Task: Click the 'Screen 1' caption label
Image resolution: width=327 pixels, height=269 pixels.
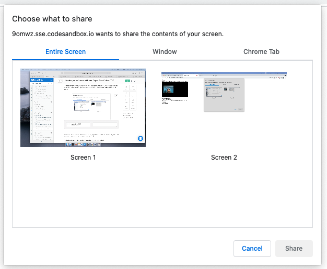Action: pos(83,157)
